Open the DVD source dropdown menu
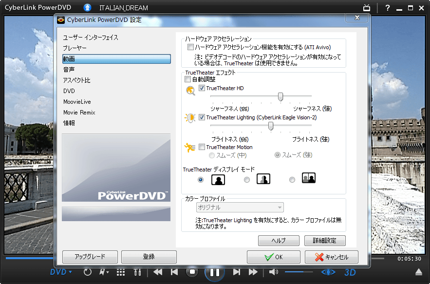430x284 pixels. pos(61,272)
